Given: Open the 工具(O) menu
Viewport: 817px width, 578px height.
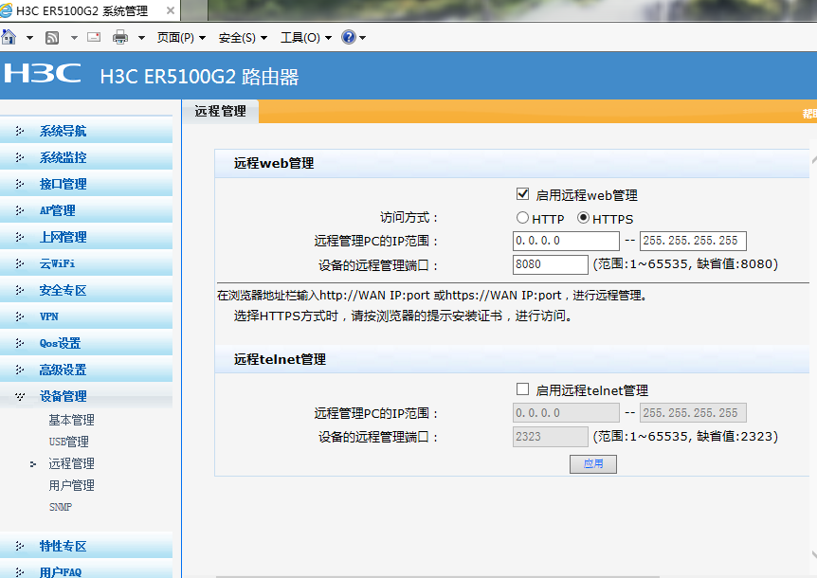Looking at the screenshot, I should 306,38.
